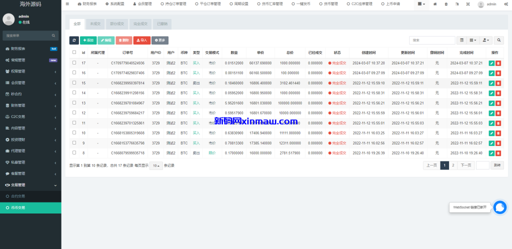Click the 跳转 page jump button
The image size is (512, 249).
coord(497,165)
